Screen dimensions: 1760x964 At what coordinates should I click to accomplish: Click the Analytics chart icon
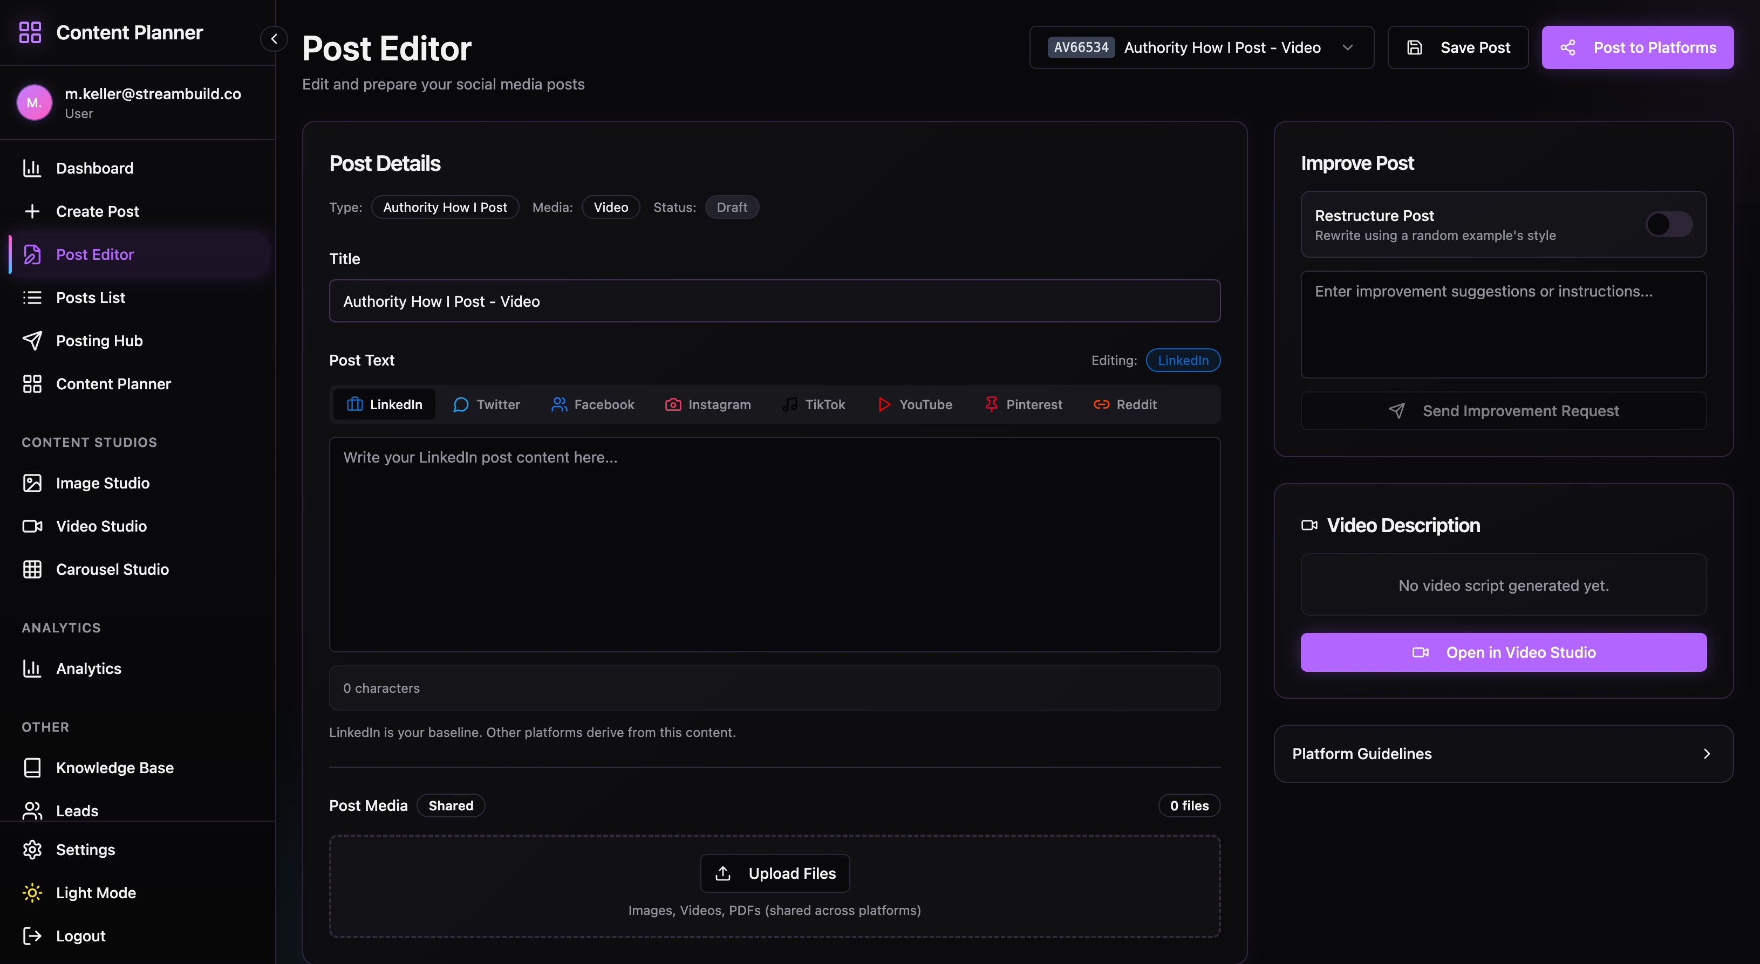click(32, 667)
